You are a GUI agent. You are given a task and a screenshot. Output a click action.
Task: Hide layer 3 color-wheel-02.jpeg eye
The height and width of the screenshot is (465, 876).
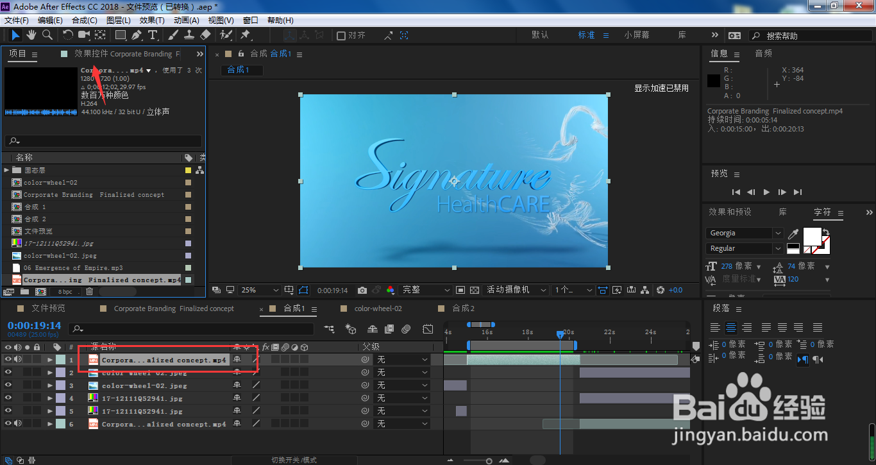8,385
